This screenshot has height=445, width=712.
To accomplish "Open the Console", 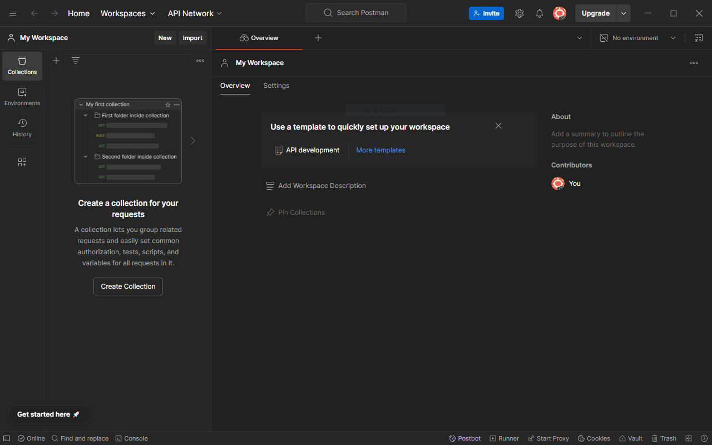I will pos(132,438).
